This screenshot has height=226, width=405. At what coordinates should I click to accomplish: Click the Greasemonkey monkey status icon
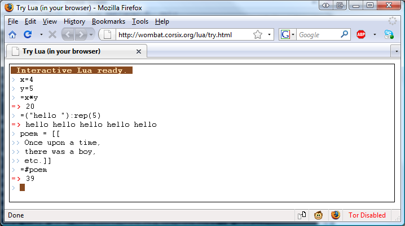click(318, 215)
